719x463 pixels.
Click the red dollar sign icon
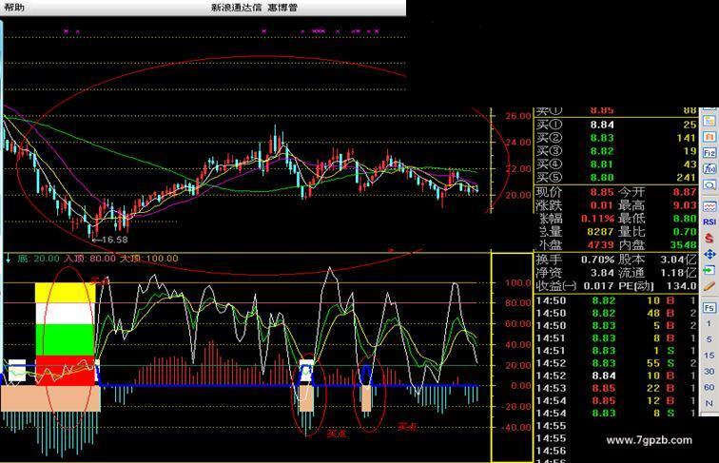pyautogui.click(x=709, y=239)
